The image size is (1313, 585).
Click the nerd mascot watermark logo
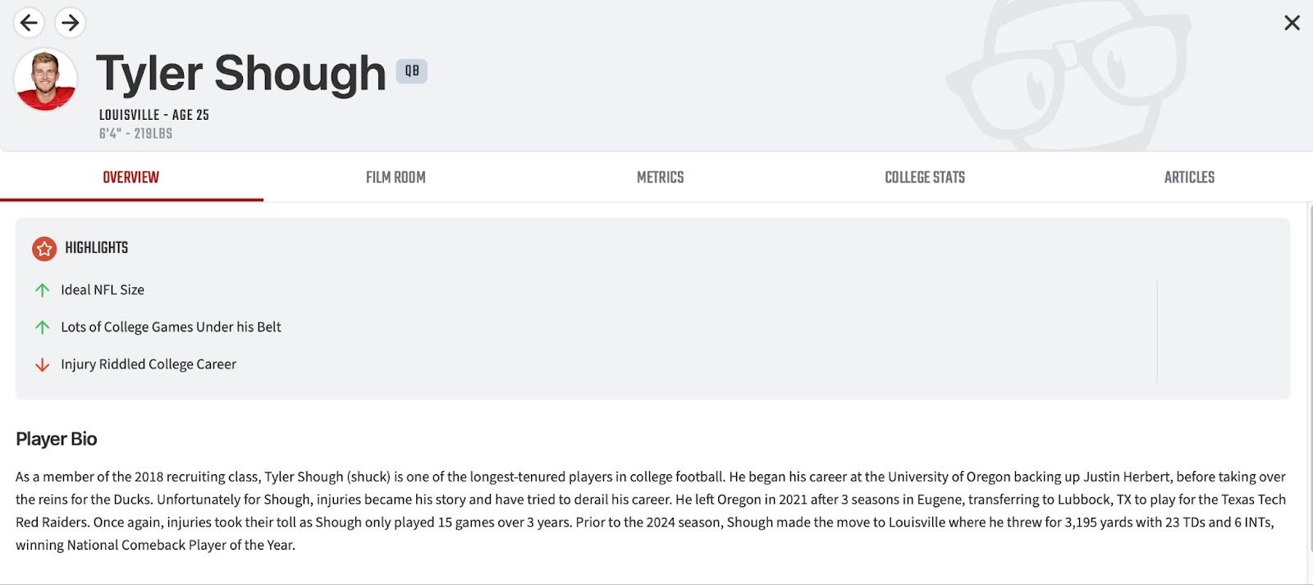pyautogui.click(x=1068, y=75)
